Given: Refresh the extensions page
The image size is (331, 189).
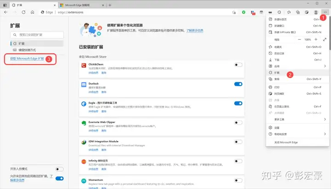Looking at the screenshot, I should click(x=23, y=12).
